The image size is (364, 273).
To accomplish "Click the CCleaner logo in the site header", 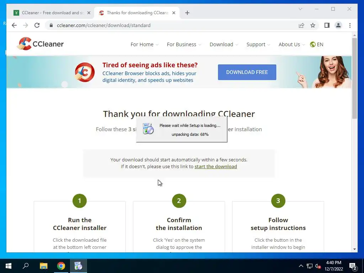I will (41, 44).
